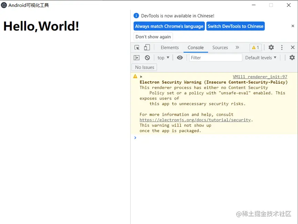Expand the security warning message triangle

pos(141,77)
